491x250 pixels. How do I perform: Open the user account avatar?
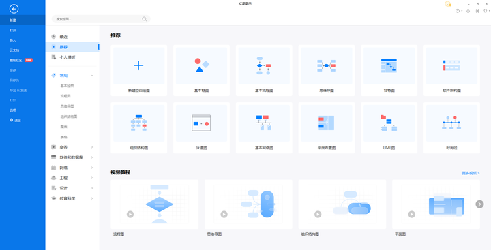448,4
